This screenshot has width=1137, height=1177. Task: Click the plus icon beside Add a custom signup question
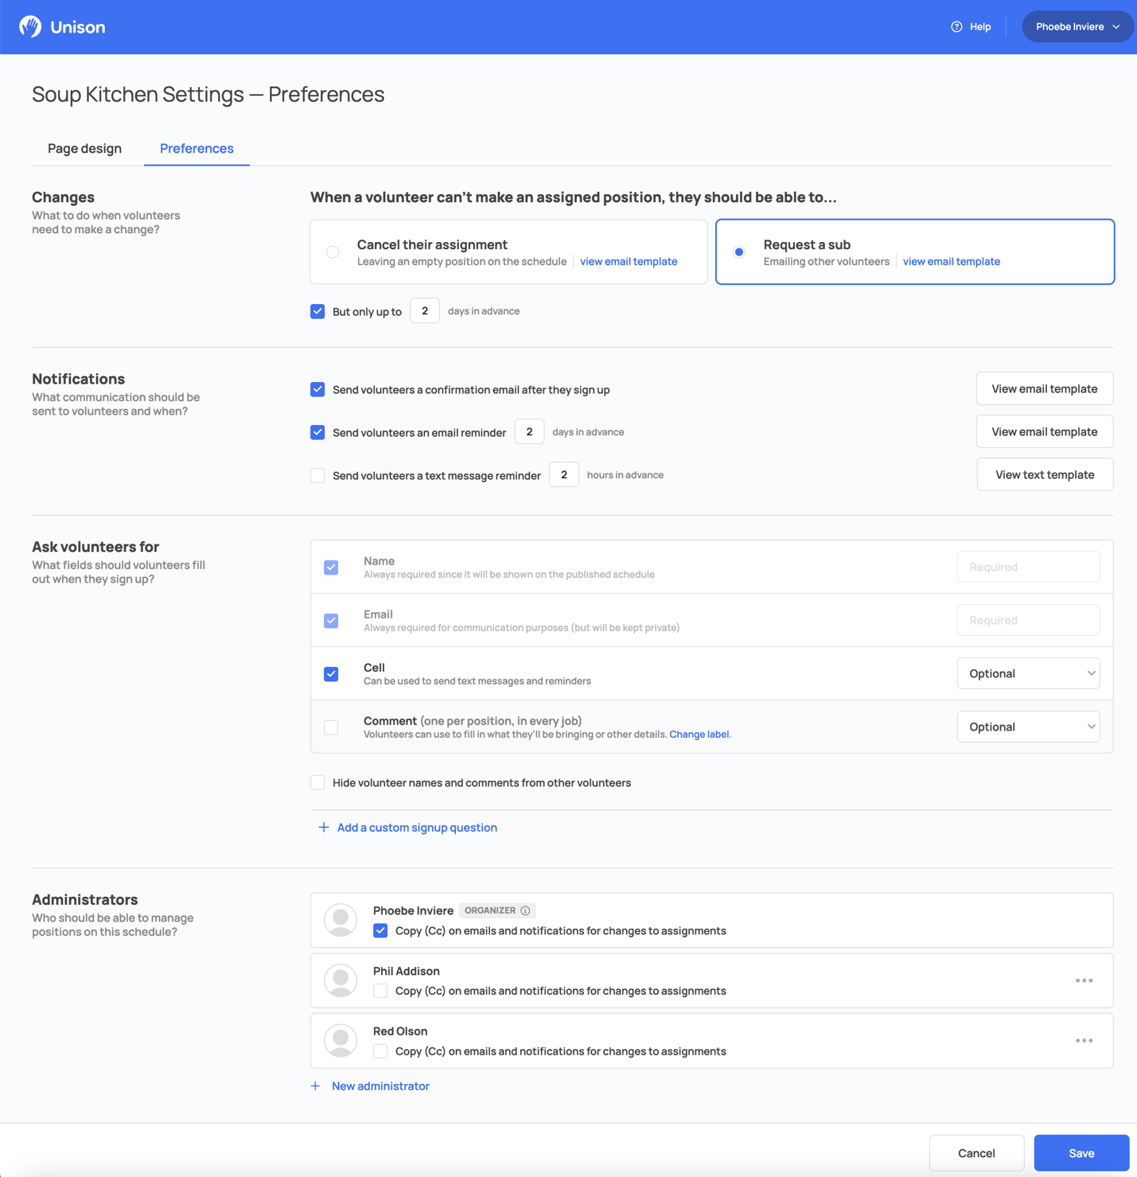324,828
